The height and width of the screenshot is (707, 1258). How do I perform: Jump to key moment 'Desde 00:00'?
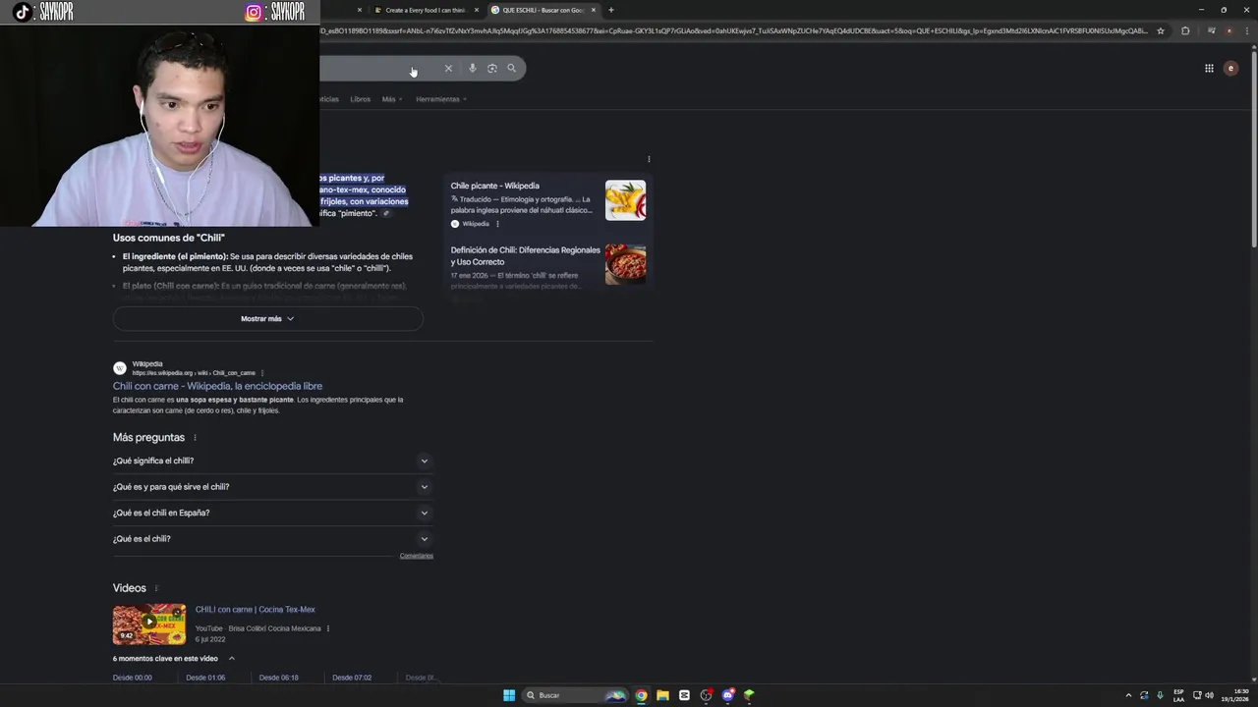133,678
